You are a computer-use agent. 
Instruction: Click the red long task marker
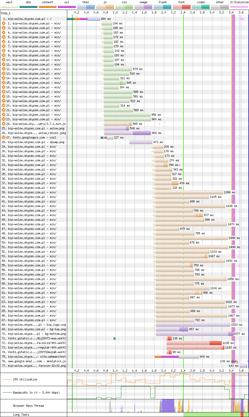[x=242, y=415]
